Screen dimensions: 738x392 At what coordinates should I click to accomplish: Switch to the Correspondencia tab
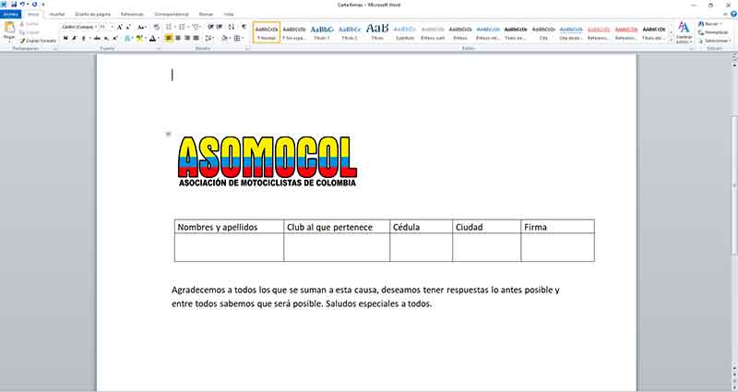(172, 14)
